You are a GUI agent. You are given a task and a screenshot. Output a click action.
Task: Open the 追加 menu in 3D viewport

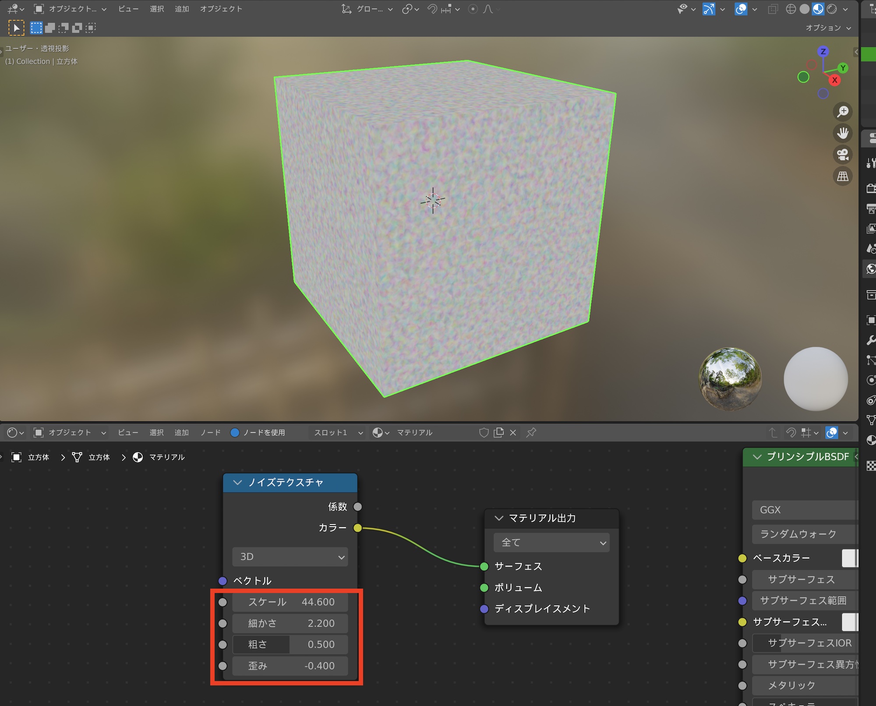point(182,9)
